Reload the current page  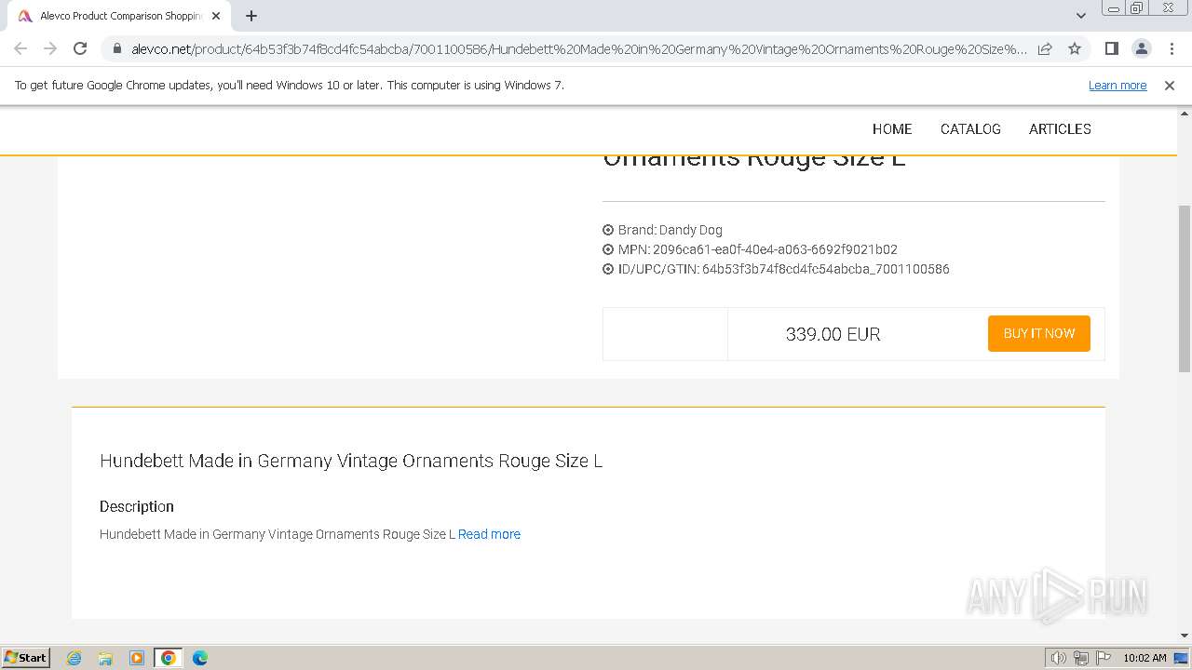pyautogui.click(x=80, y=48)
